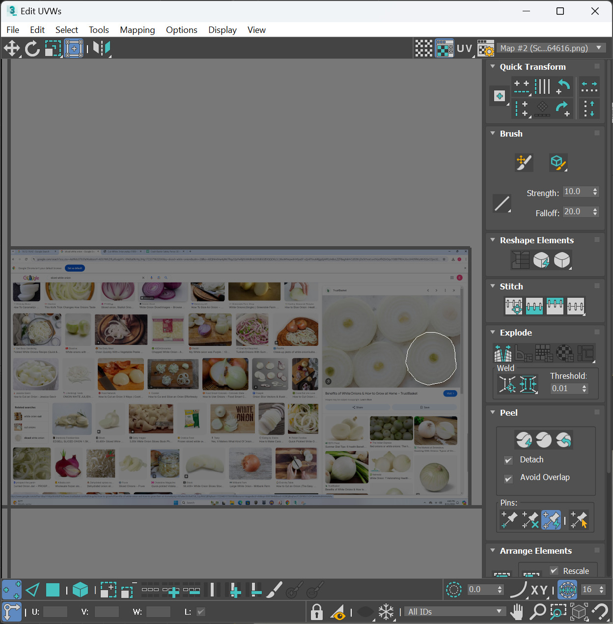Click the Stitch Custom icon

coord(576,306)
